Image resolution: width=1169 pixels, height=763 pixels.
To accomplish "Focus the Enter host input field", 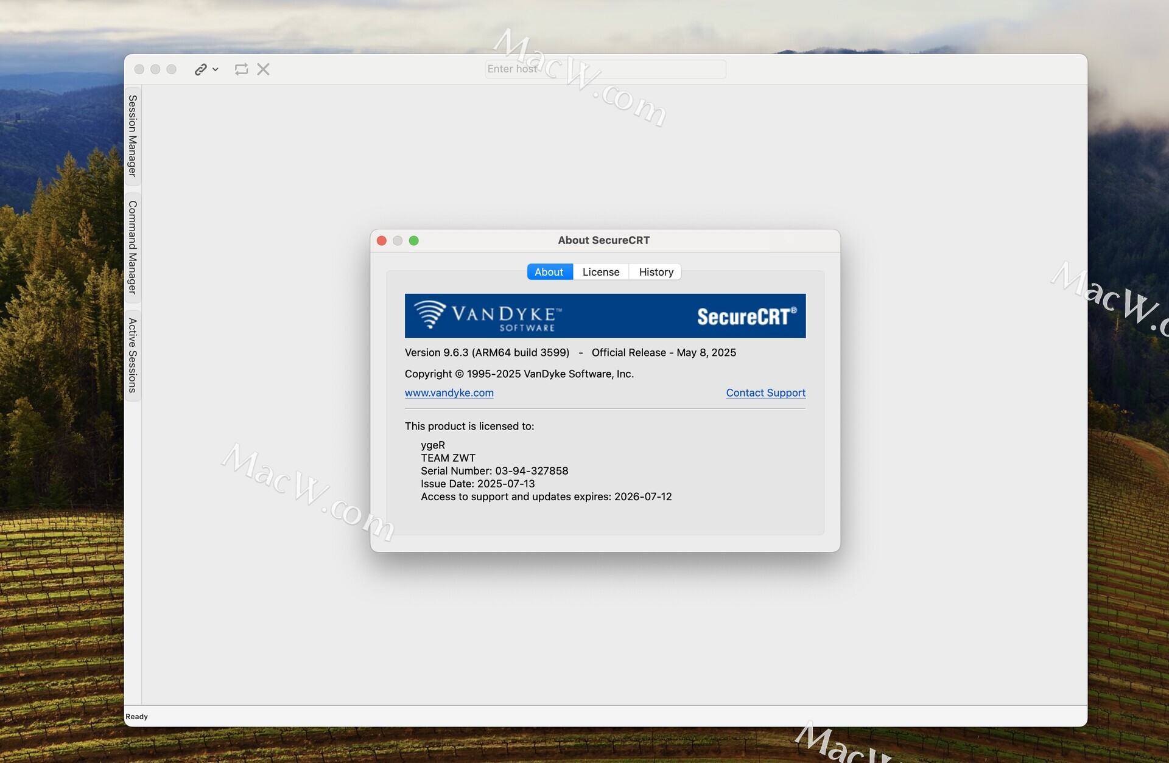I will 605,69.
